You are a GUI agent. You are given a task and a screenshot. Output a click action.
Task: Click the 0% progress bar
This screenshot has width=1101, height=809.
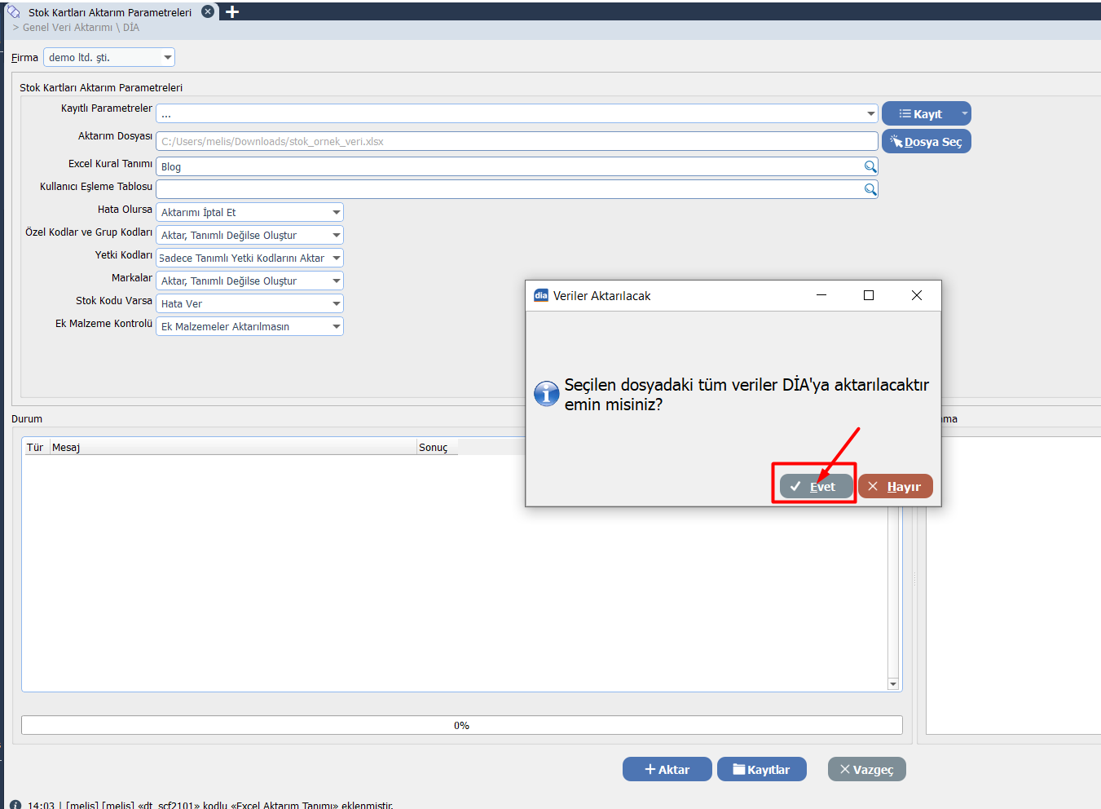pos(461,725)
